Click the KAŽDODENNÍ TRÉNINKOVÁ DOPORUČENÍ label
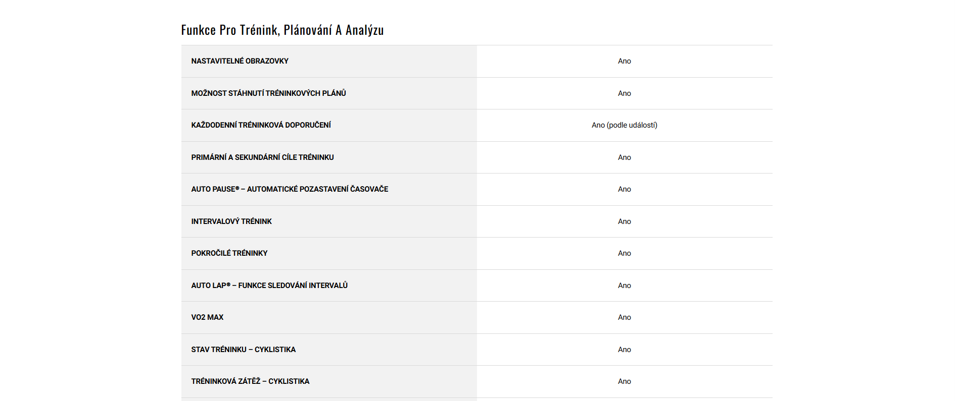 [x=261, y=125]
